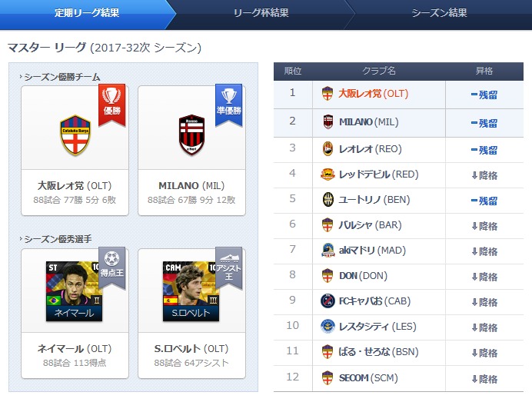532x402 pixels.
Task: Click the レッドデビル (RED) club crest icon
Action: [x=328, y=174]
